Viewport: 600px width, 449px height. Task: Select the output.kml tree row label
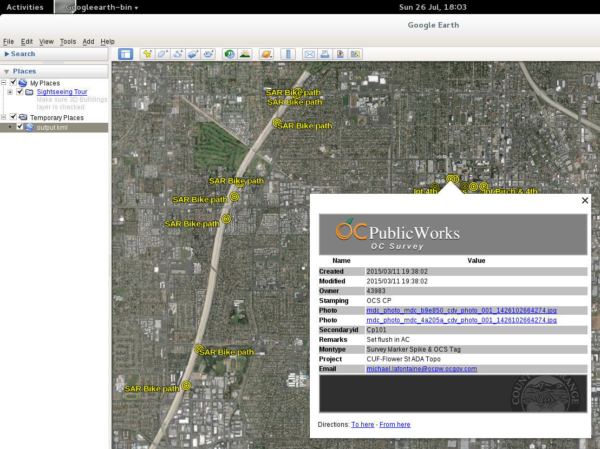point(52,128)
